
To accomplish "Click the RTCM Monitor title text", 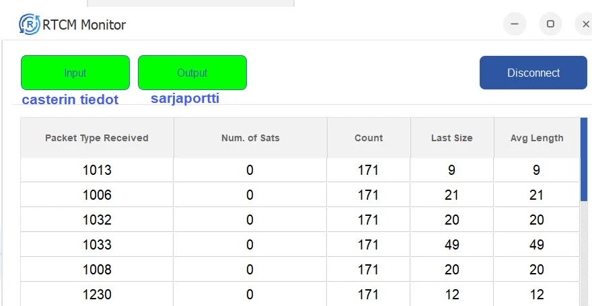I will (x=84, y=25).
